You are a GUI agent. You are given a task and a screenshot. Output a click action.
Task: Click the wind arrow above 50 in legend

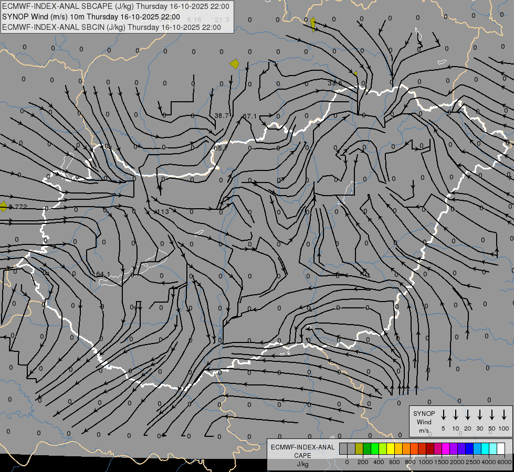[492, 415]
